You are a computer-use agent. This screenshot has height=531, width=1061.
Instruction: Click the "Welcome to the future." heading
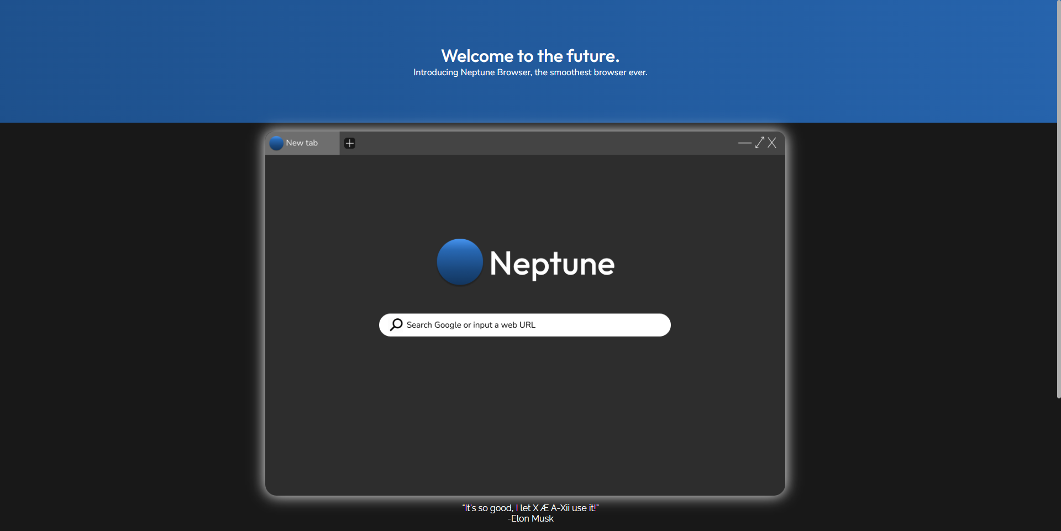pos(530,55)
